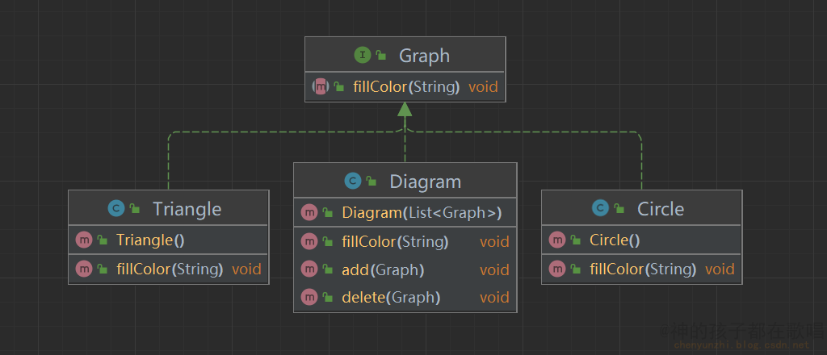Click the blue class icon beside Diagram
827x355 pixels.
pos(353,182)
